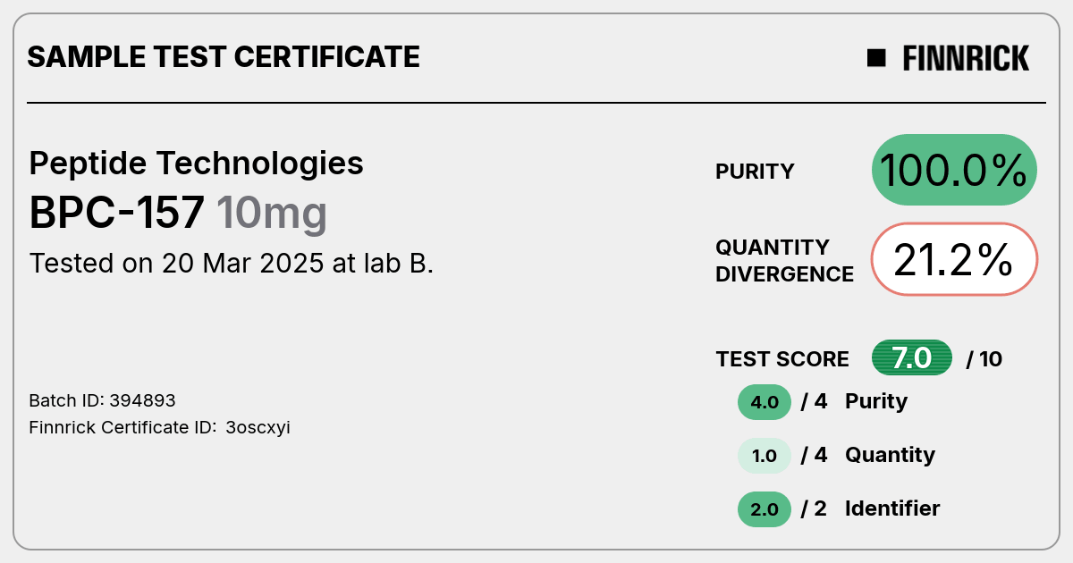Image resolution: width=1073 pixels, height=563 pixels.
Task: Select Finnrick Certificate ID 3oscxyi
Action: (x=160, y=427)
